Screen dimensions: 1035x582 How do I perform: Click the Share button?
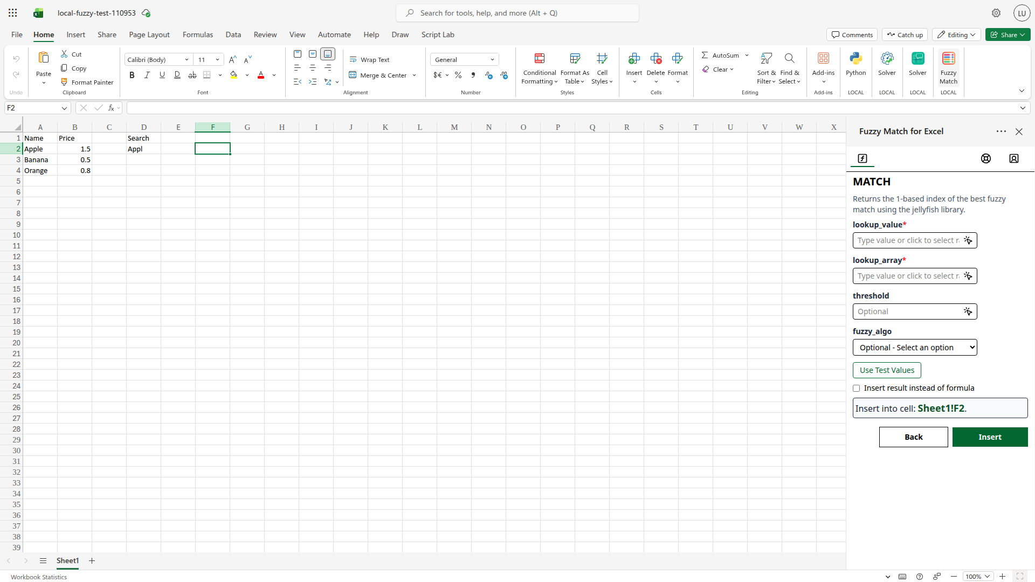click(1008, 34)
